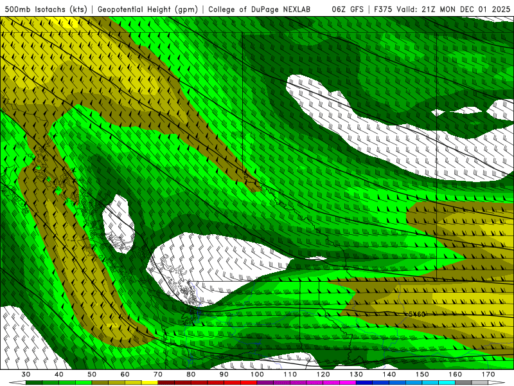Click the legend value "60"
The width and height of the screenshot is (514, 386).
125,374
